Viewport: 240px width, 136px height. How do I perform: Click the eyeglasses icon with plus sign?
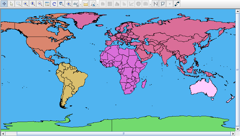[76, 4]
